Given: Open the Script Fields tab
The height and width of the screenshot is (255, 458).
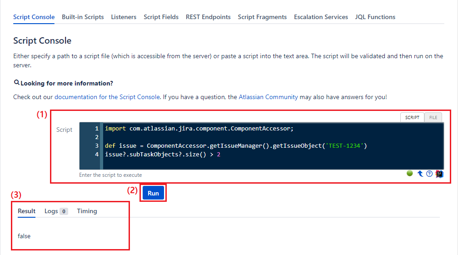Looking at the screenshot, I should click(x=161, y=17).
